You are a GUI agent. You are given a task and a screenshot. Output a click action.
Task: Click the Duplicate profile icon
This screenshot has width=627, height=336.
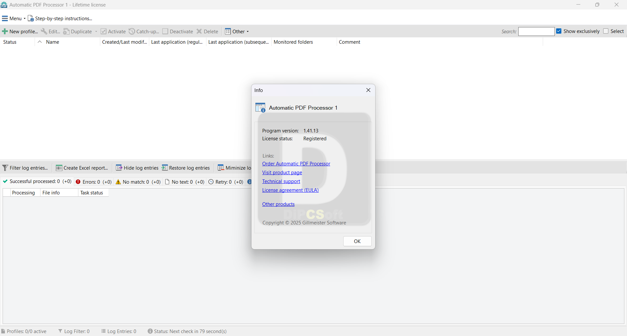[x=66, y=31]
